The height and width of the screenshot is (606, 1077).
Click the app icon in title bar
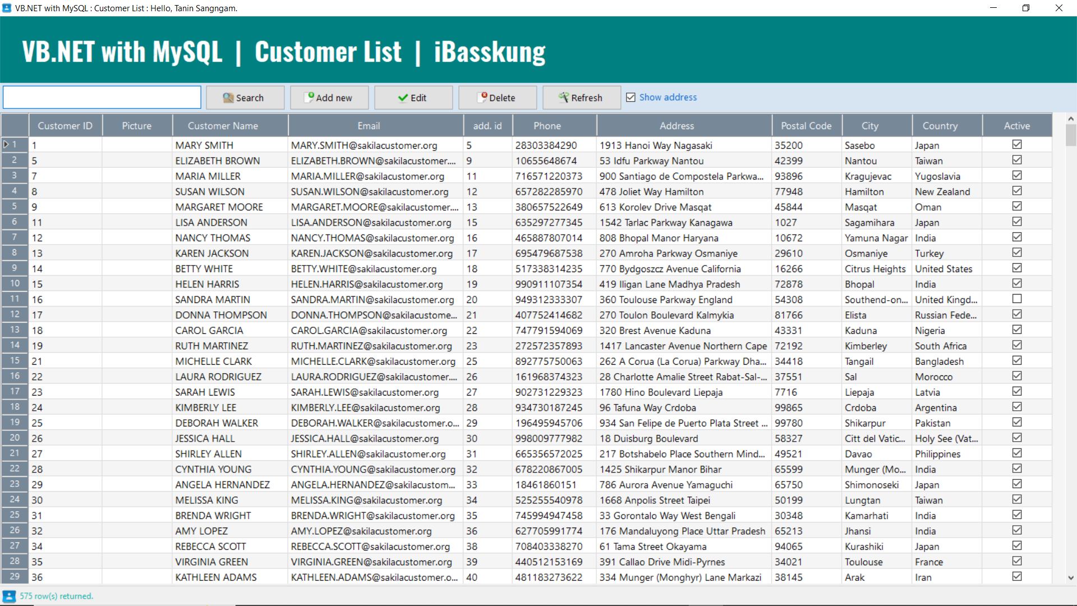coord(7,8)
